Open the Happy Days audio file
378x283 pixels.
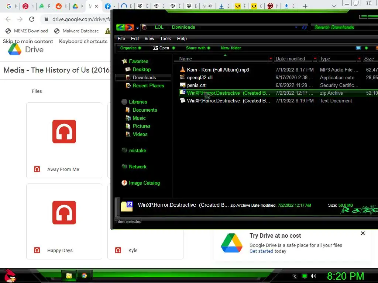(64, 221)
